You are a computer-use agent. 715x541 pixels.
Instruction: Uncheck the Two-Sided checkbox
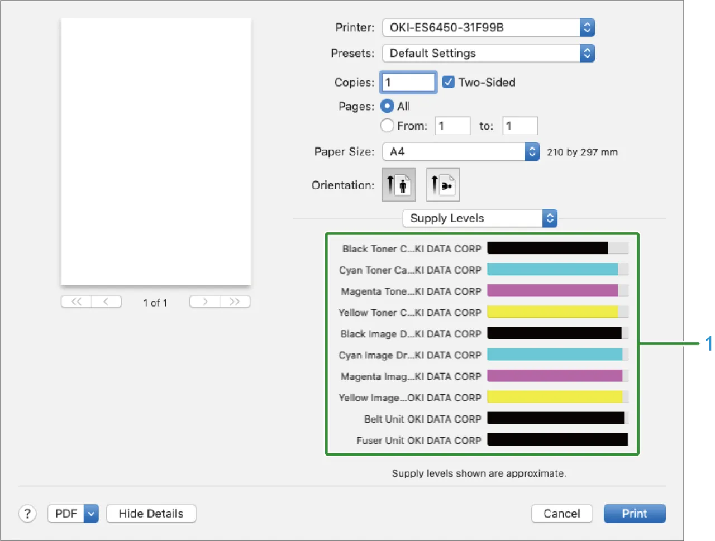[x=448, y=83]
